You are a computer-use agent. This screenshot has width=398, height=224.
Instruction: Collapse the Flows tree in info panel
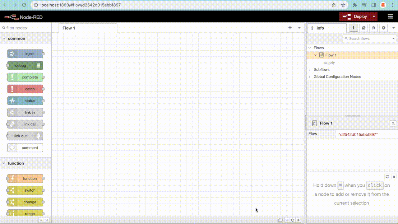[x=309, y=48]
